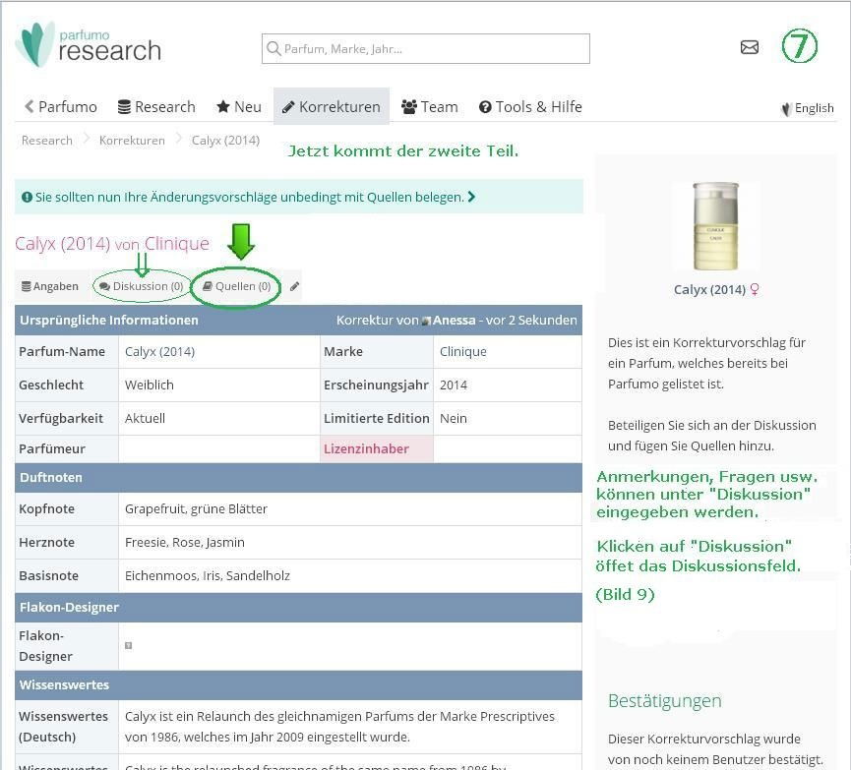The image size is (851, 770).
Task: Click the Weiblich value in the Geschlecht row
Action: point(150,385)
